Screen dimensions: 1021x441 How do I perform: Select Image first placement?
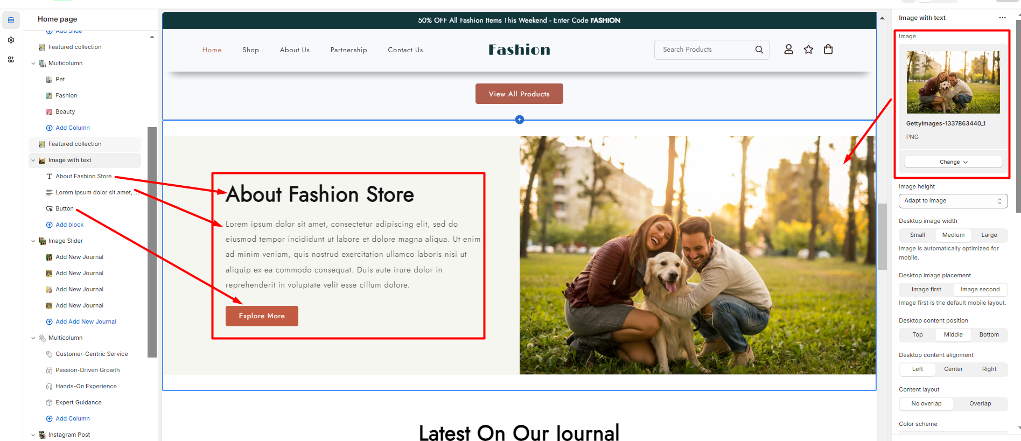926,289
